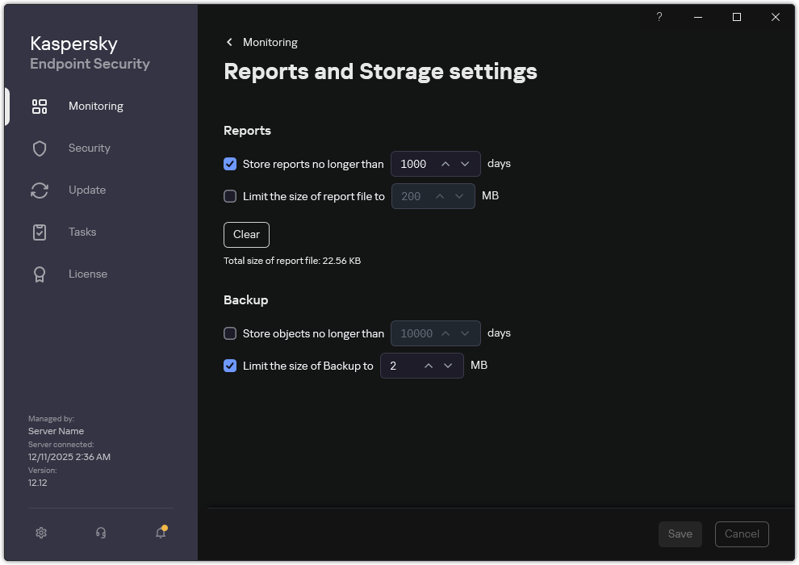Click the Clear button
Image resolution: width=799 pixels, height=565 pixels.
pos(246,235)
